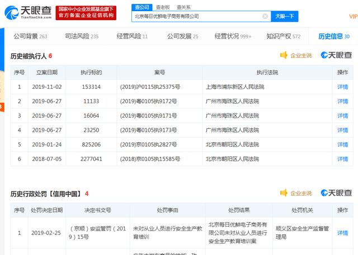Click filing date 2018-07-05
358x255 pixels.
tap(47, 159)
